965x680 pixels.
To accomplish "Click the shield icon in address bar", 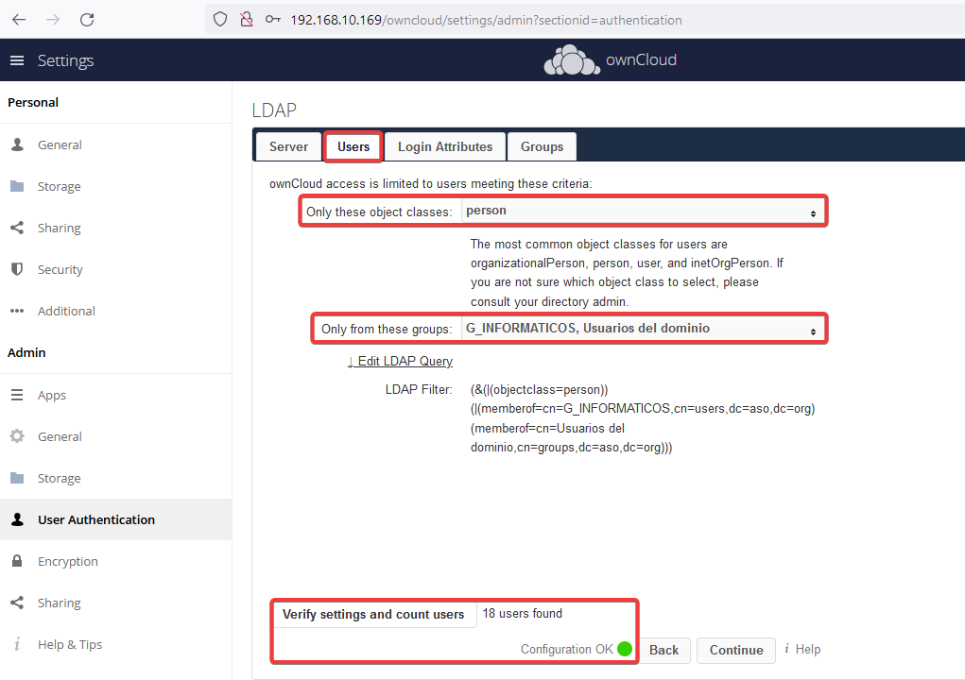I will pos(220,19).
